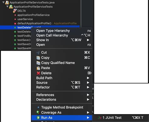Expand the Declarations submenu arrow
The width and height of the screenshot is (149, 122).
coord(88,99)
